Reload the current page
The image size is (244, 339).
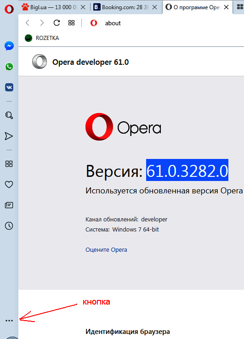coord(57,23)
